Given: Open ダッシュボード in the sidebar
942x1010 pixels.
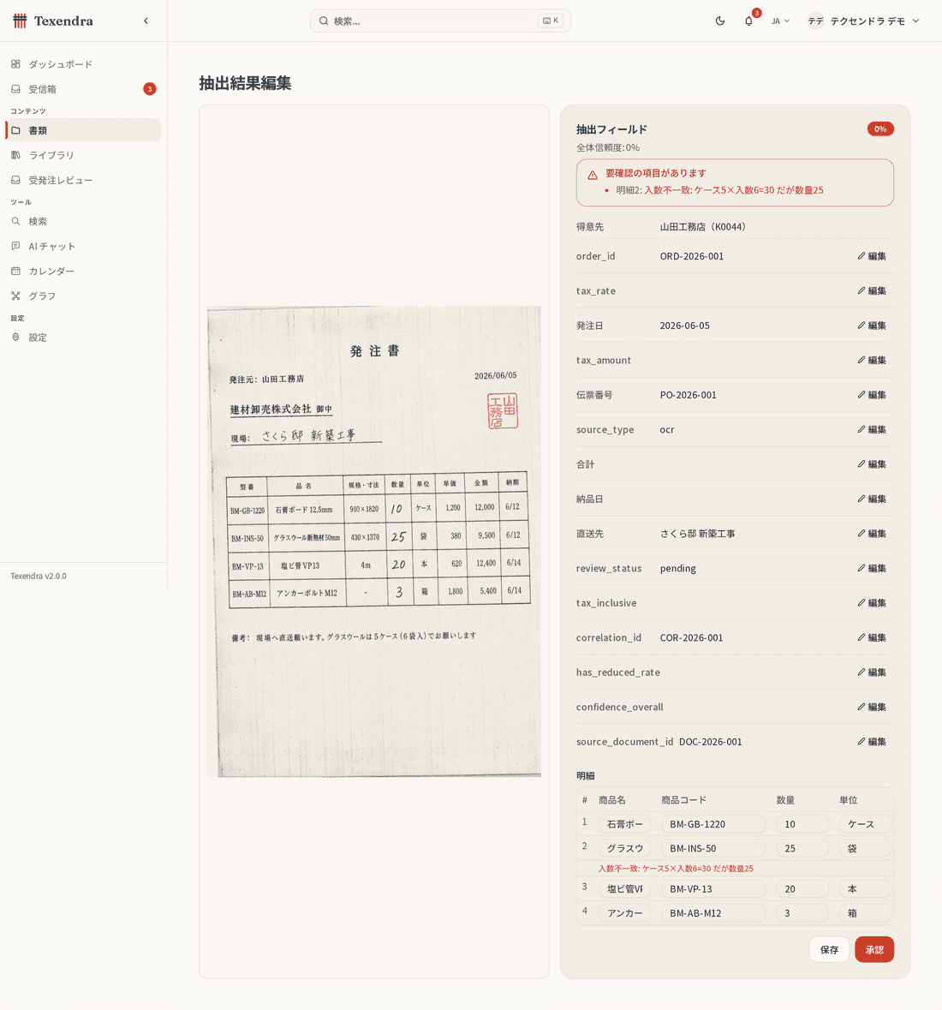Looking at the screenshot, I should [x=83, y=63].
